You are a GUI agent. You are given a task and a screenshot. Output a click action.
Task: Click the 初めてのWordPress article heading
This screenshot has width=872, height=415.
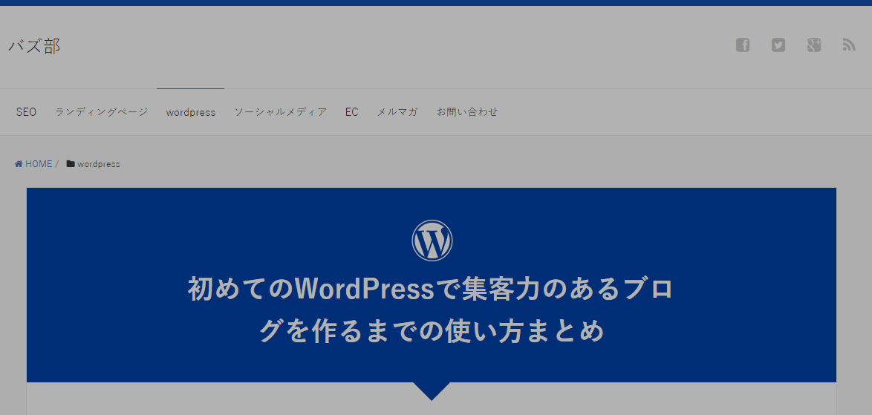click(x=432, y=310)
